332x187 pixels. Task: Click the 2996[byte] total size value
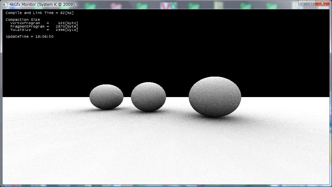point(67,30)
